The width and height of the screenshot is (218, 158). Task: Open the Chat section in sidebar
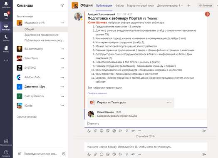point(6,15)
